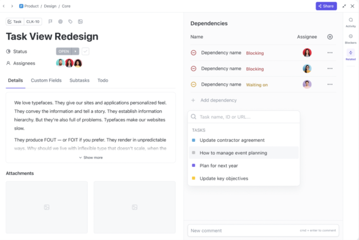
Task: Click the cover image icon beside the tag
Action: (80, 22)
